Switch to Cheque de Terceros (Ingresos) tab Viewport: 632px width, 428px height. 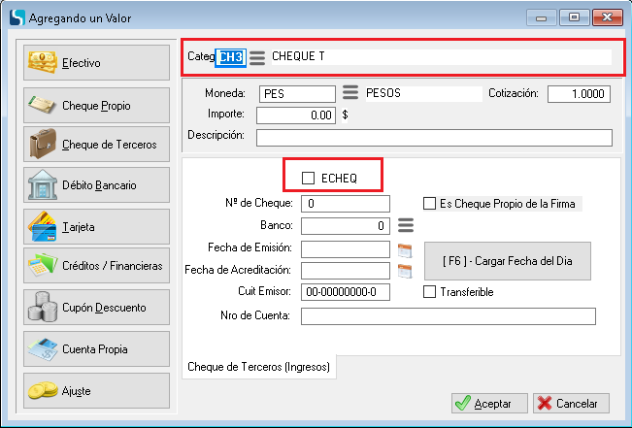point(259,367)
